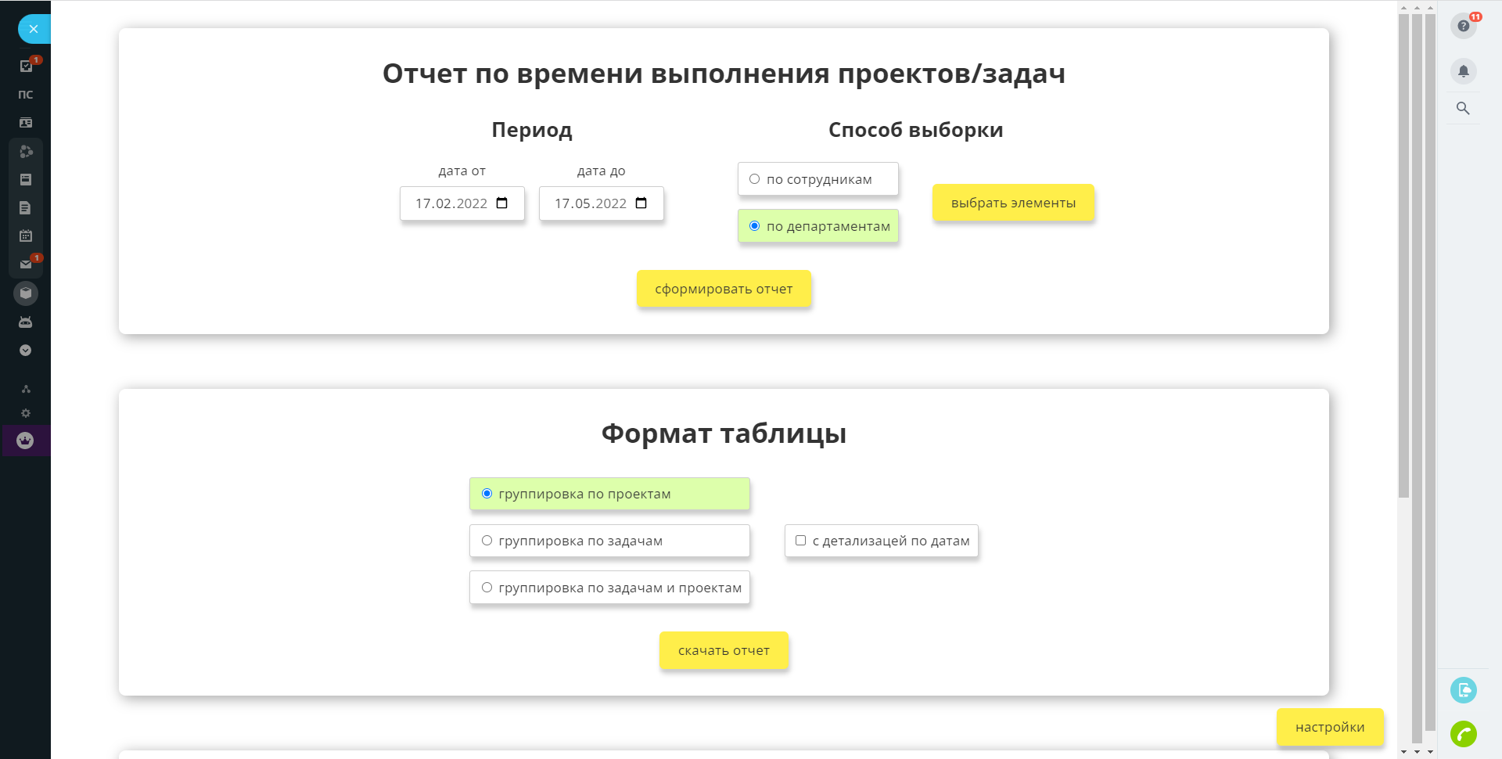Click the search magnifier icon
The width and height of the screenshot is (1502, 759).
[1463, 109]
